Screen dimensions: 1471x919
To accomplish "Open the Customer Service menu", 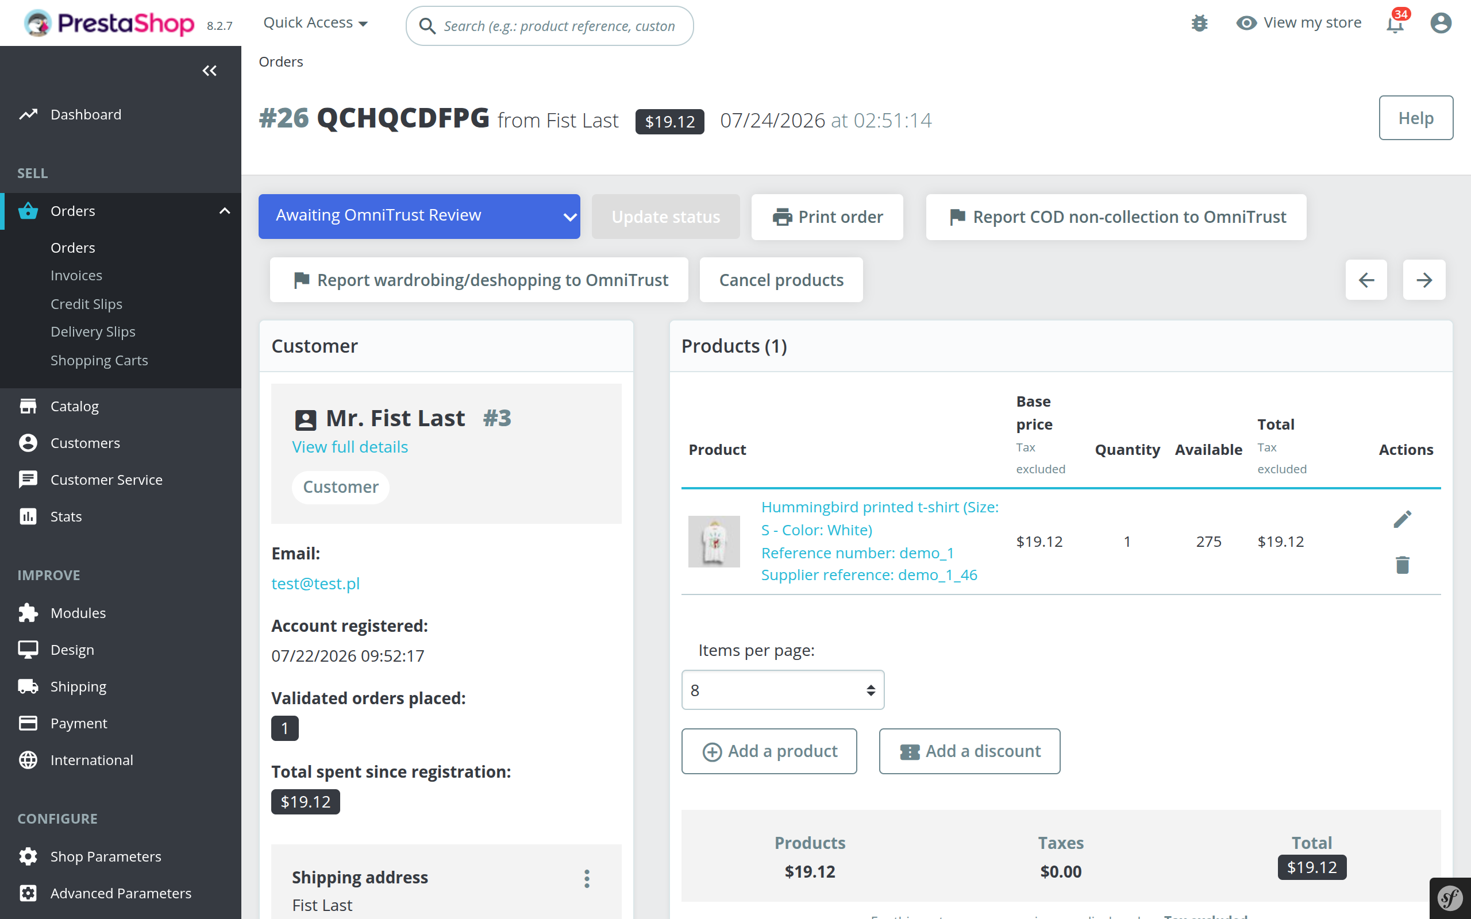I will coord(106,480).
